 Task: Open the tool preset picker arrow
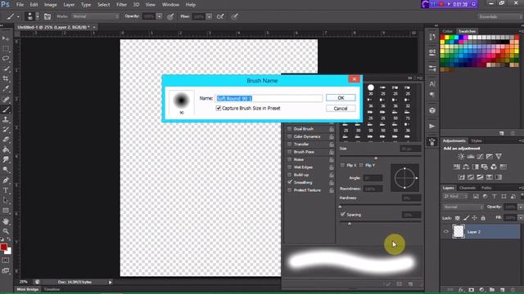18,16
